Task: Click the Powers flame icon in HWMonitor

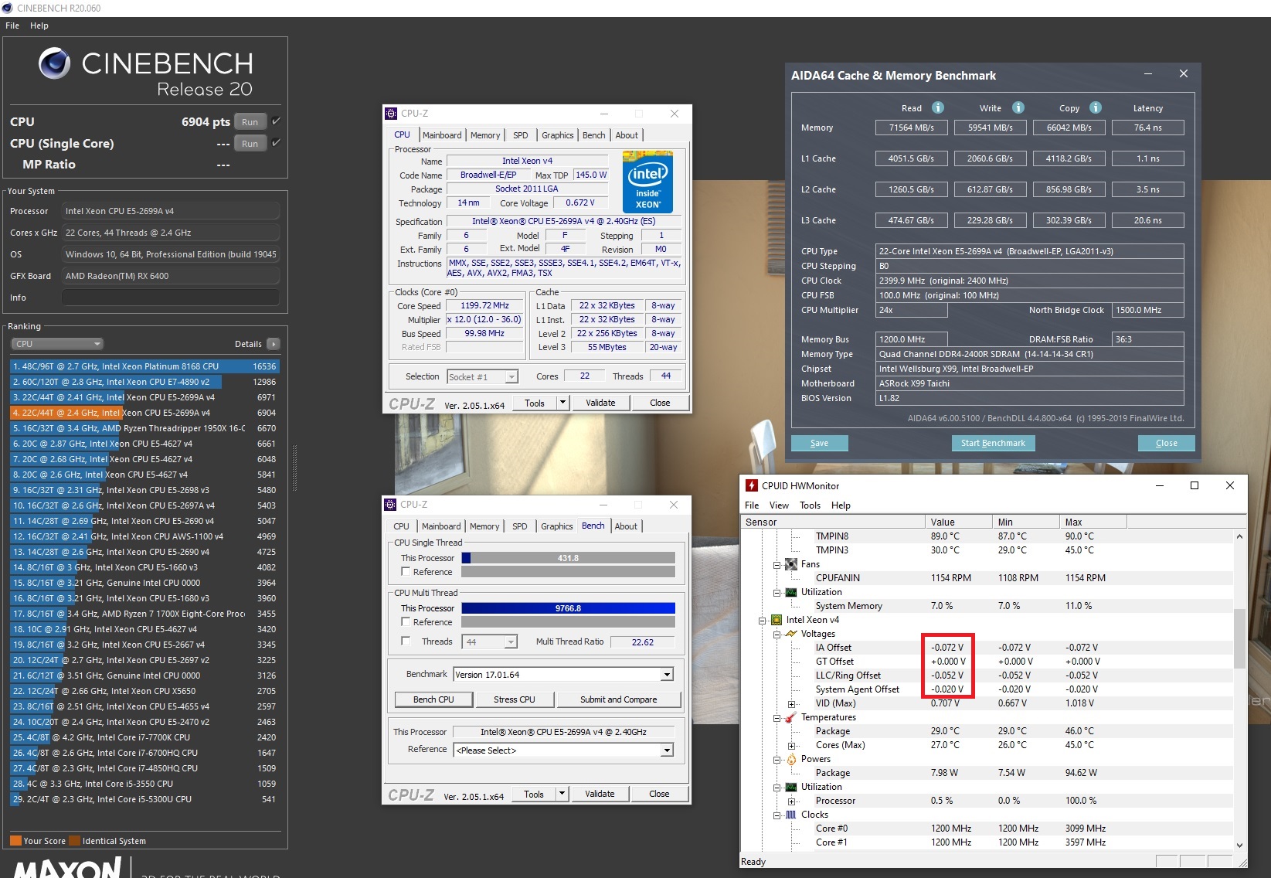Action: [791, 759]
